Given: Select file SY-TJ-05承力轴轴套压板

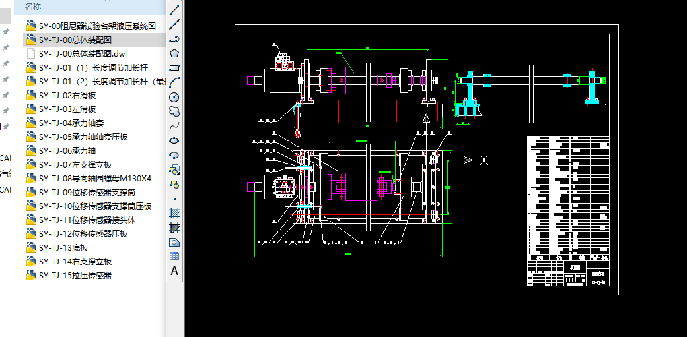Looking at the screenshot, I should pos(77,137).
